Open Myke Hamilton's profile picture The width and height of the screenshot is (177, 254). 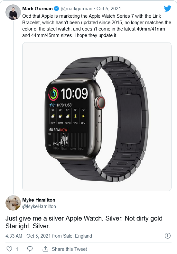pos(13,203)
